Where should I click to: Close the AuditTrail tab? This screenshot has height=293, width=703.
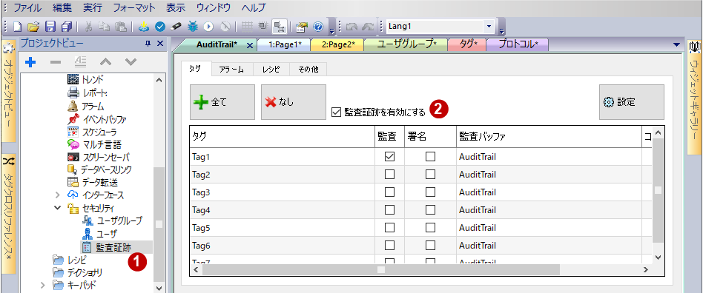[x=250, y=45]
